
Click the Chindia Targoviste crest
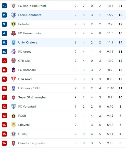(14, 143)
